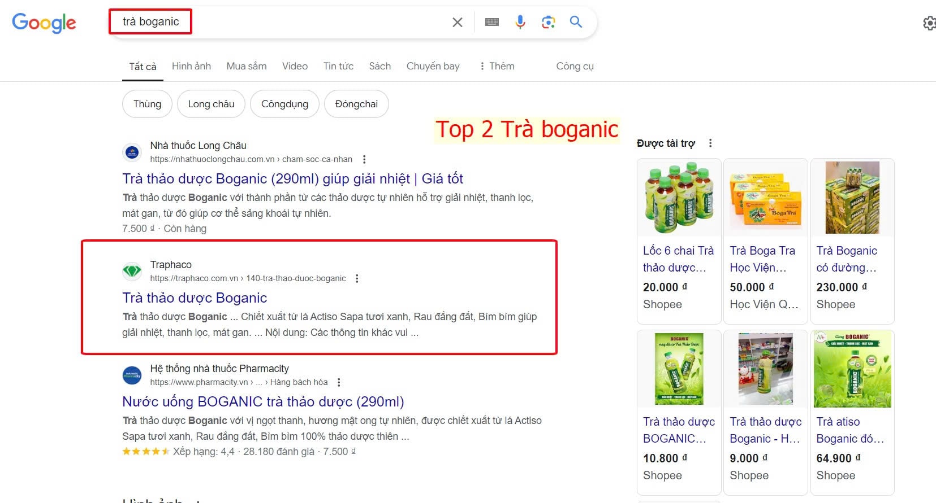The width and height of the screenshot is (936, 503).
Task: Open Nước uống BOGANIC trà thảo dược link
Action: tap(263, 402)
